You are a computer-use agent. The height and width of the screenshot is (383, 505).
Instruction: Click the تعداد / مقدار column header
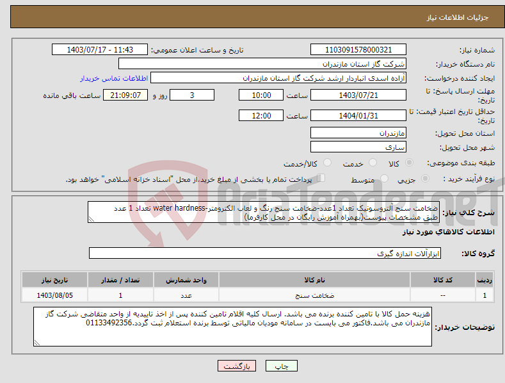click(120, 280)
